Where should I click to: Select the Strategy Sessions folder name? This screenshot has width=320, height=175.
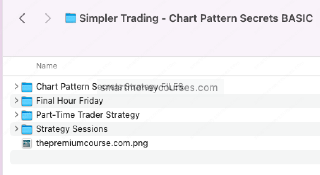pyautogui.click(x=72, y=129)
